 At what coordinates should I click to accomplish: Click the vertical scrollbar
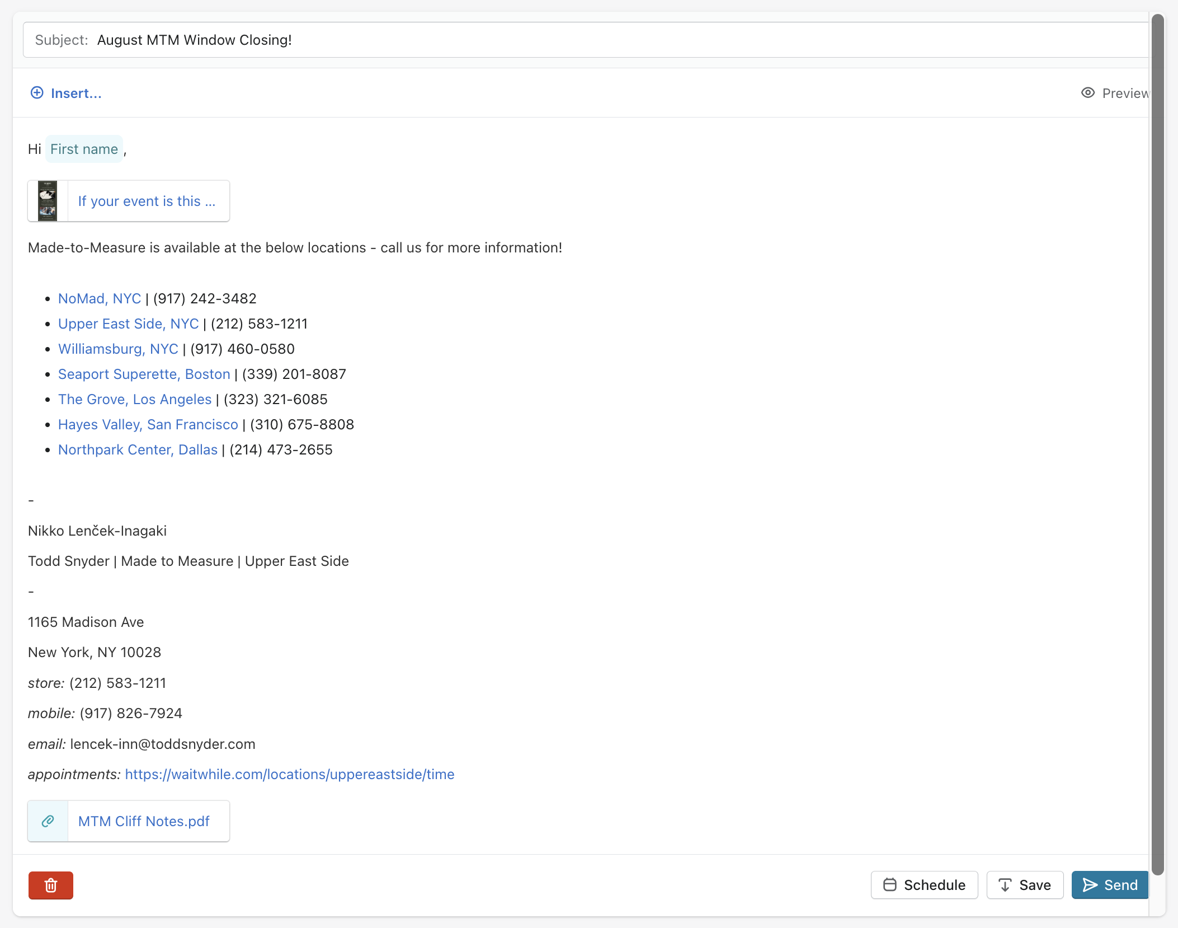point(1157,445)
